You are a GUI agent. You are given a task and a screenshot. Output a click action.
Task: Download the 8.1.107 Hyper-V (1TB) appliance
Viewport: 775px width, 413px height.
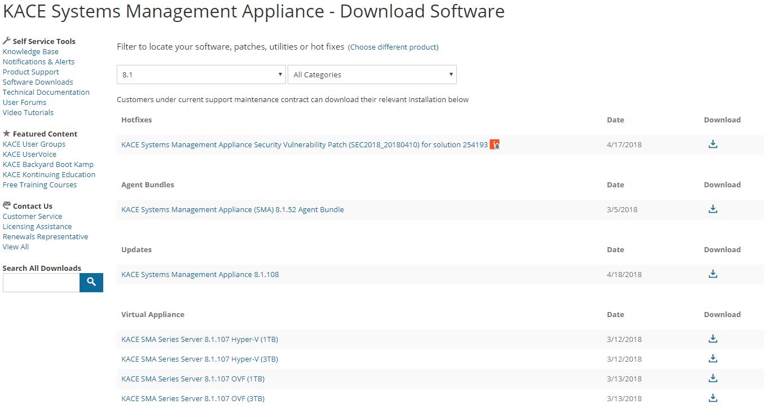point(713,339)
